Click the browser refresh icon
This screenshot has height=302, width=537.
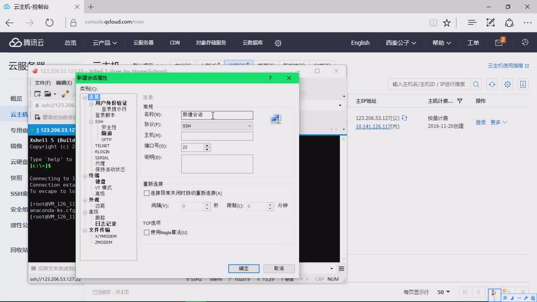click(50, 23)
